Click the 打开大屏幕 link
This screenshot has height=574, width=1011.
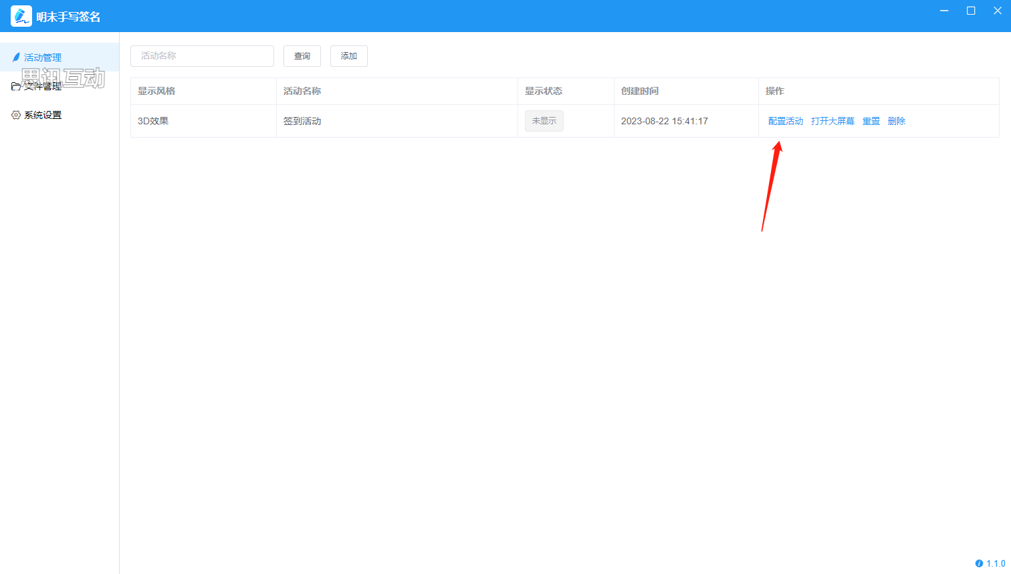(833, 121)
